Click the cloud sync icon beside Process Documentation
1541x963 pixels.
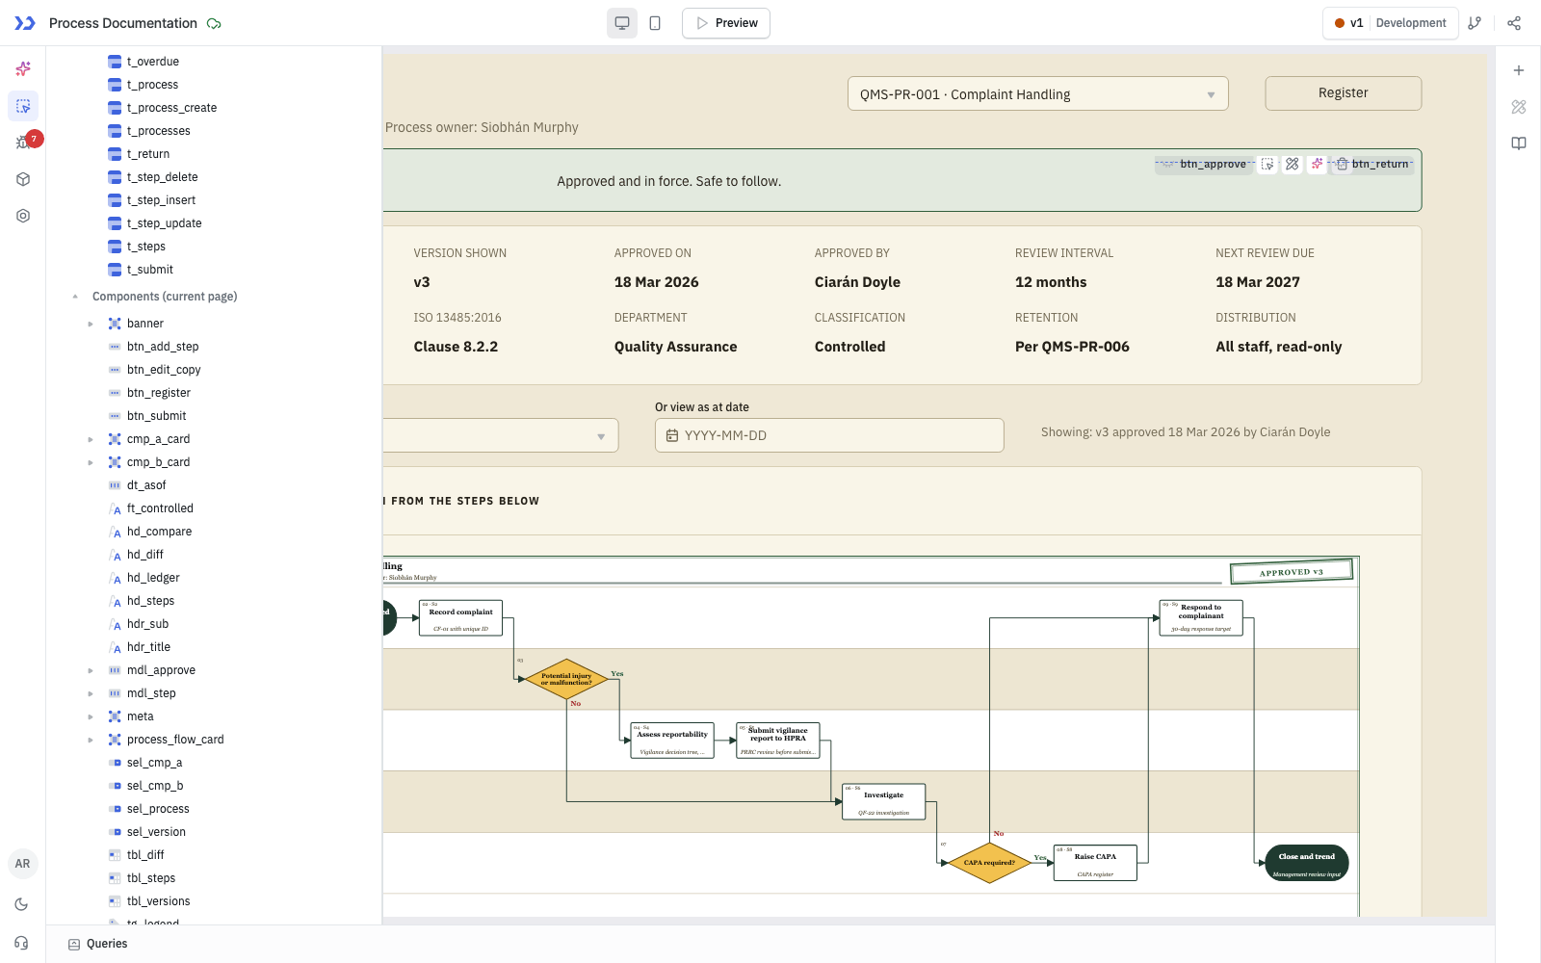[214, 23]
